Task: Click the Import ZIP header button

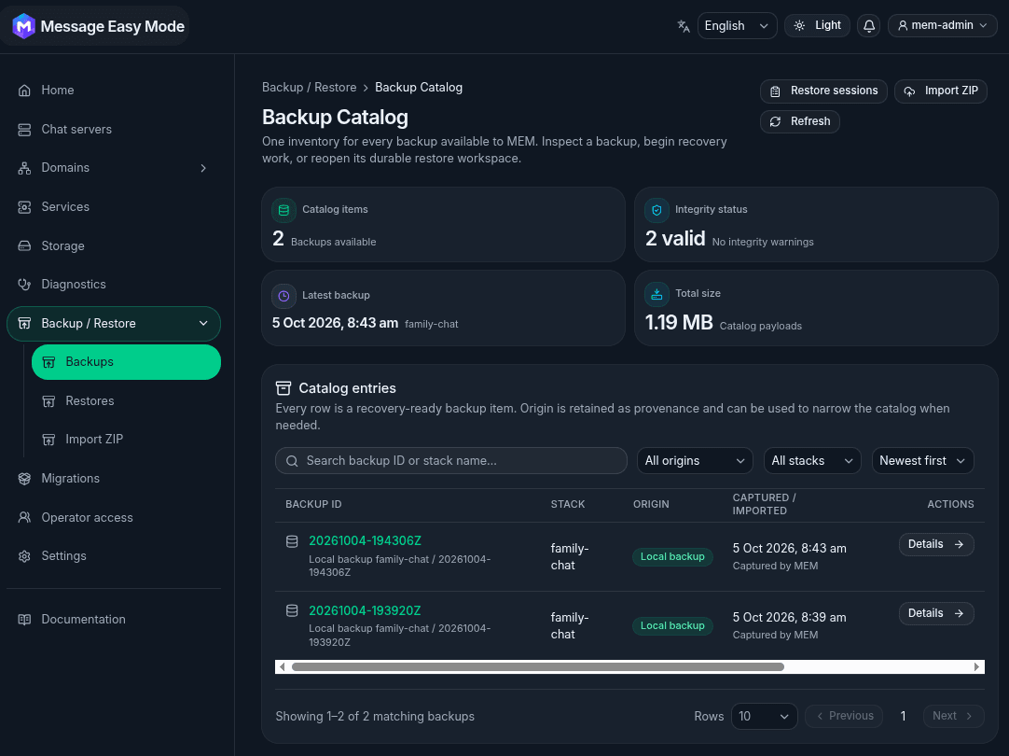Action: click(x=941, y=91)
